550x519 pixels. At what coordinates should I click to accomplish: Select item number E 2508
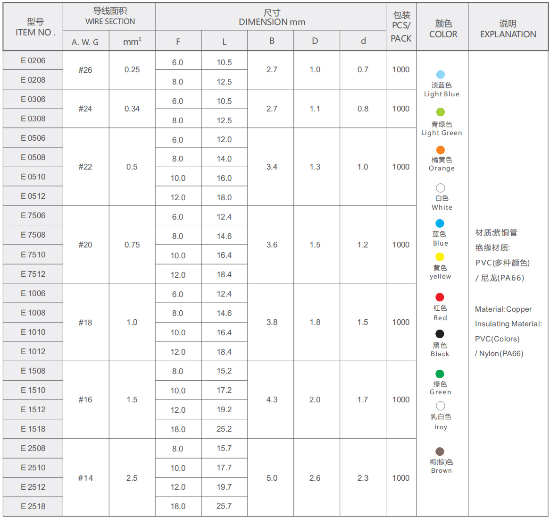point(33,448)
